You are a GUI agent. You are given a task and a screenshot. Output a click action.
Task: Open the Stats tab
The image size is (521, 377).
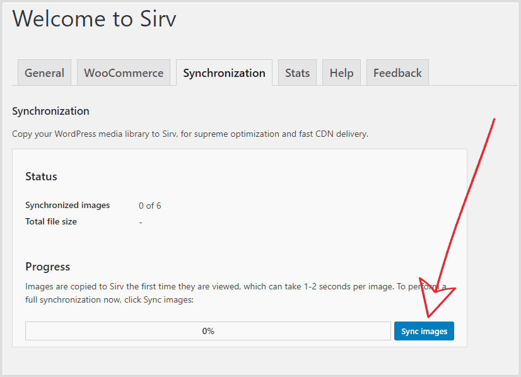(x=297, y=72)
